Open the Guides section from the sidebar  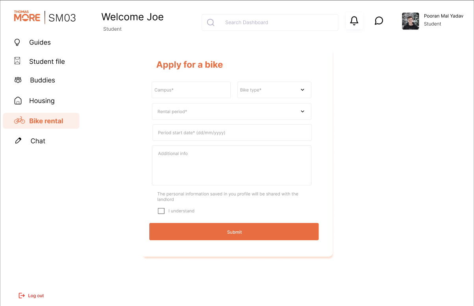(18, 42)
